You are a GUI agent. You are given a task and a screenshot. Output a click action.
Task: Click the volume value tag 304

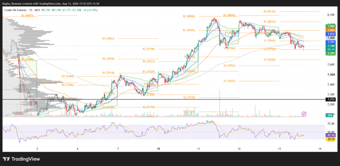pos(330,115)
